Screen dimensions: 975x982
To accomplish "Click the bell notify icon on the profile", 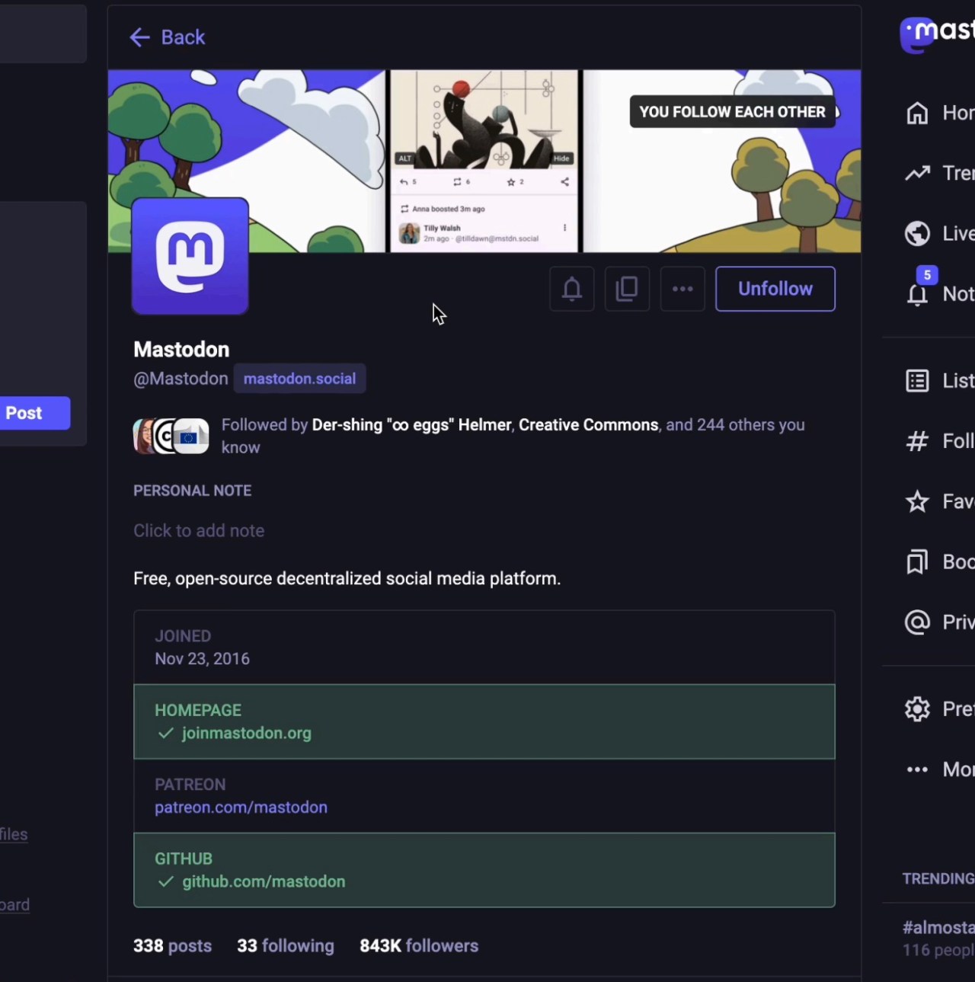I will point(572,289).
